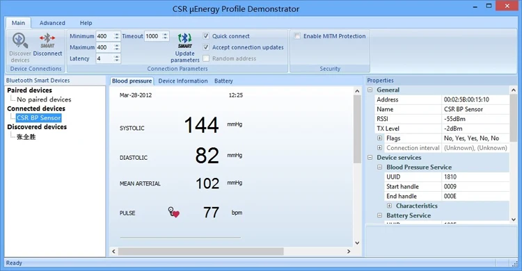Click the TX Level value -2dBm
The width and height of the screenshot is (522, 271).
point(453,129)
